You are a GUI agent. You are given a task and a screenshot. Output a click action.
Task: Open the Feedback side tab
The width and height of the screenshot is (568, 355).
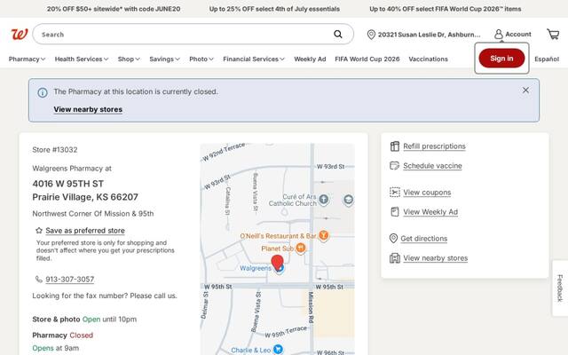(x=560, y=288)
